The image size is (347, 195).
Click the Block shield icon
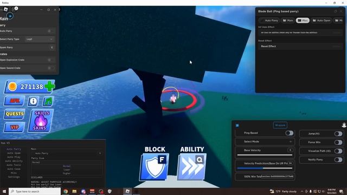pyautogui.click(x=154, y=167)
